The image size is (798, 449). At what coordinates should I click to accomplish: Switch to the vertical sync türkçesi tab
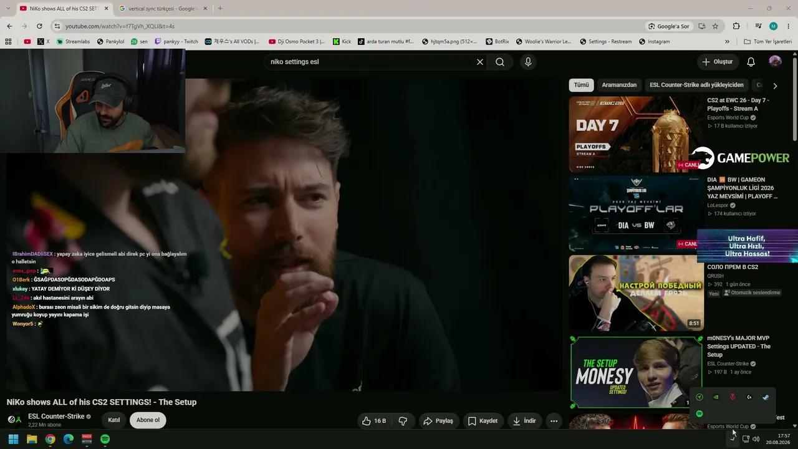(x=163, y=9)
